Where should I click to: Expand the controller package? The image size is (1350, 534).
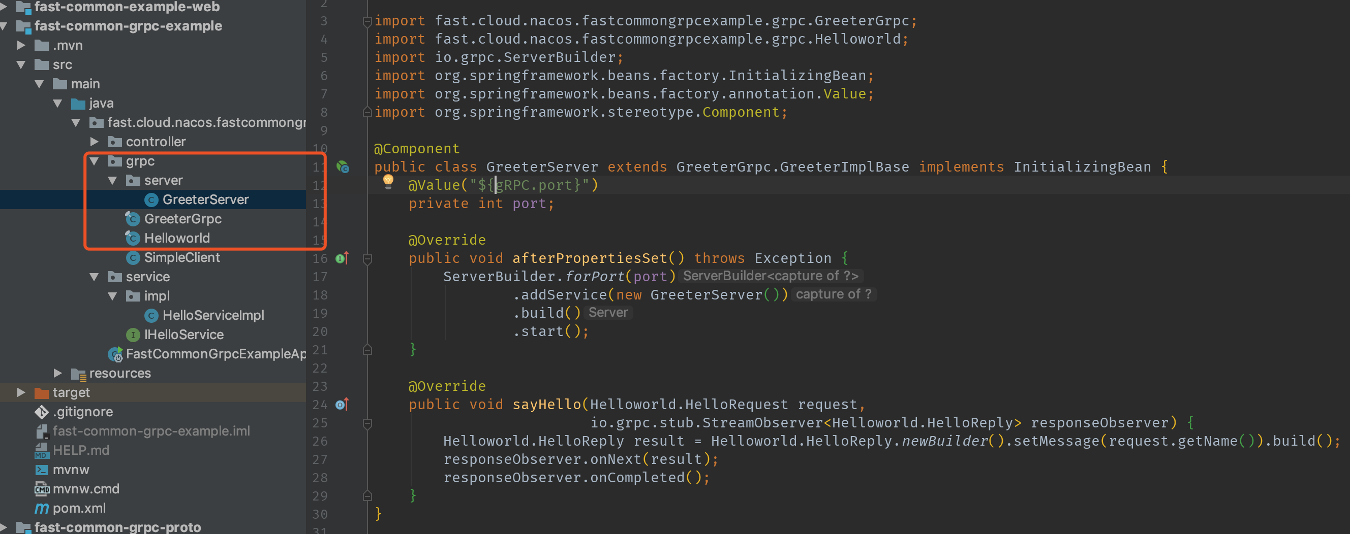point(95,141)
